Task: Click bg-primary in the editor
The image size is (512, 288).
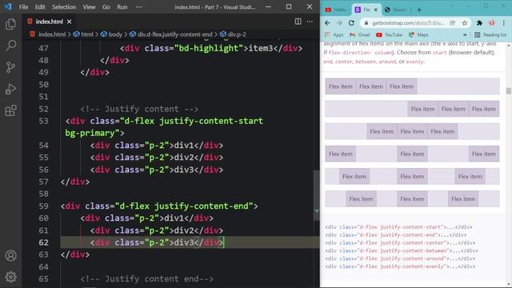Action: (90, 134)
